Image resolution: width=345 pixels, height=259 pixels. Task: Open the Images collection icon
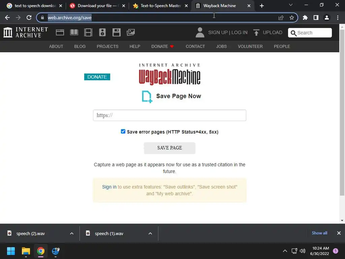[x=131, y=32]
